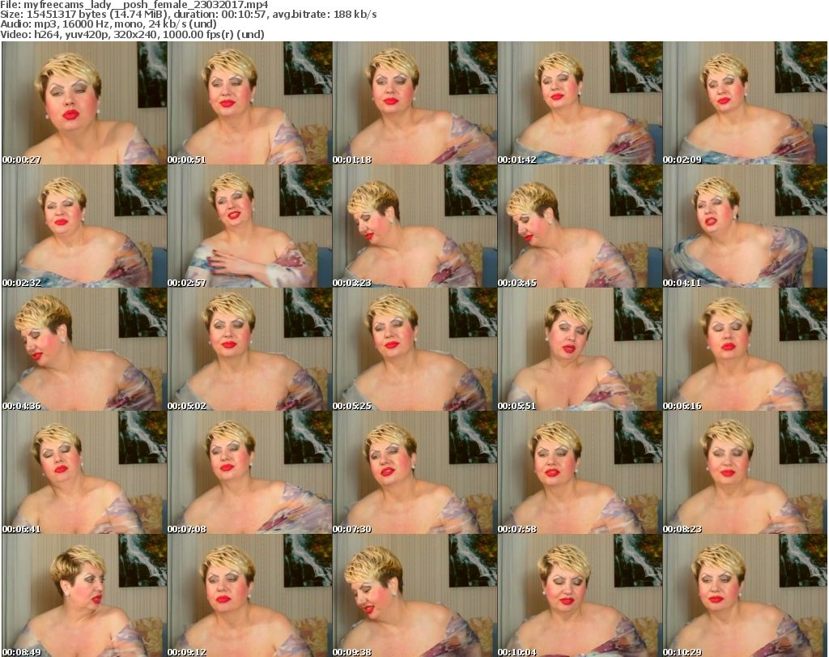Image resolution: width=829 pixels, height=657 pixels.
Task: Click the frame stamped 00:10:04
Action: (580, 595)
